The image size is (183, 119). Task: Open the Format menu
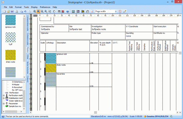(x=18, y=7)
